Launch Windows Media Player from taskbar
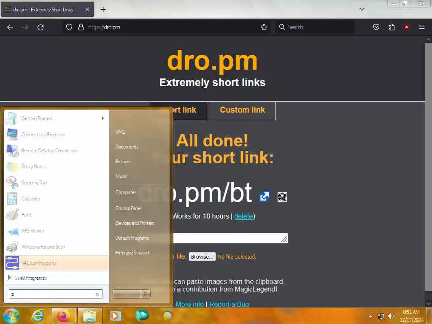 115,316
